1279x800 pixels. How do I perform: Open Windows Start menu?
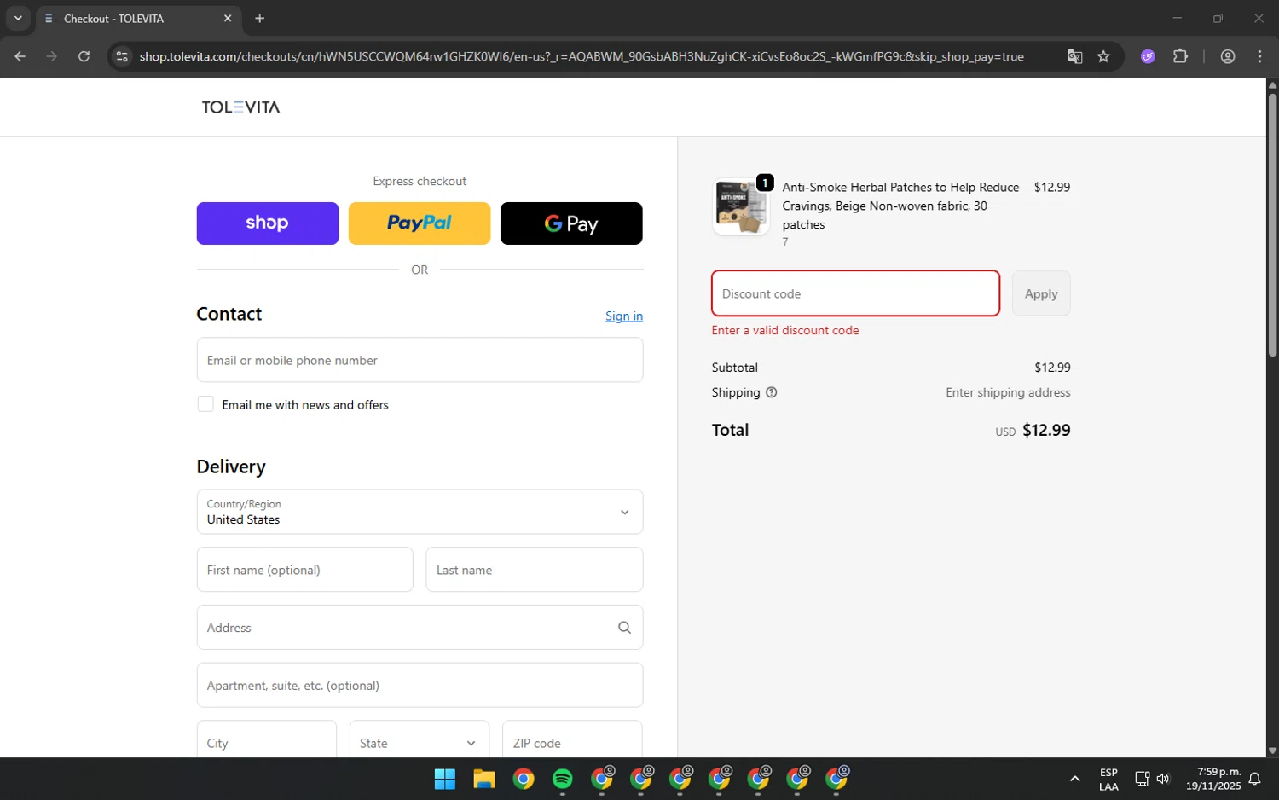click(x=445, y=779)
